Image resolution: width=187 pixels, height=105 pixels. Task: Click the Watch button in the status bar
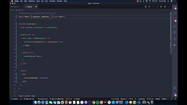click(x=77, y=99)
